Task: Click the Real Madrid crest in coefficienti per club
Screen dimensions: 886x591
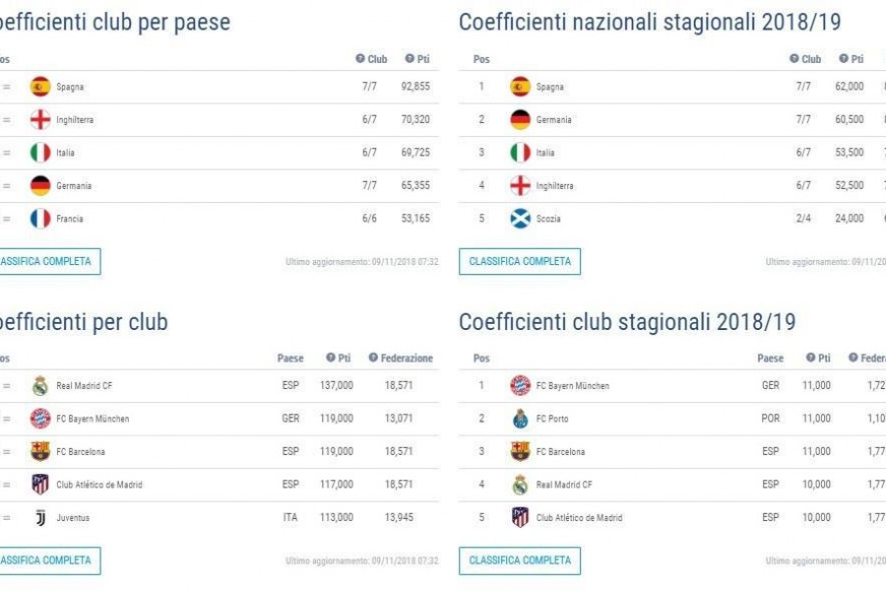Action: click(x=40, y=386)
